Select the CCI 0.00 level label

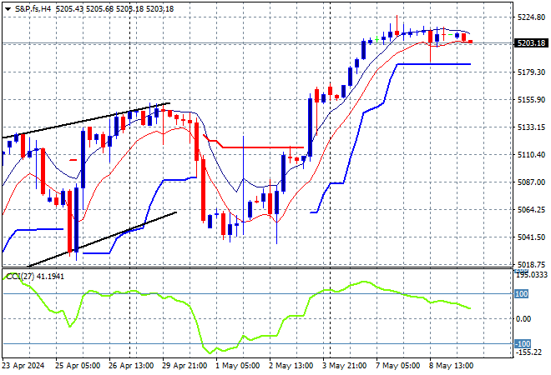tap(523, 318)
